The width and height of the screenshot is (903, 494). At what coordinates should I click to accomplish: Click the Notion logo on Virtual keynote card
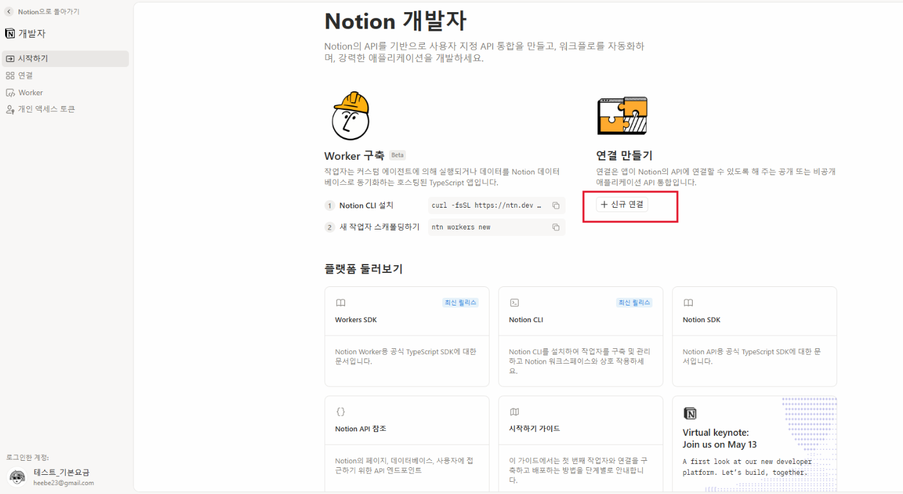tap(690, 413)
